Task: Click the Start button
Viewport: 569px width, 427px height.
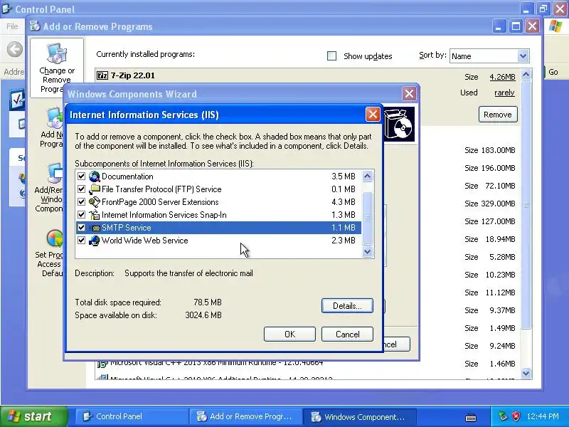Action: [34, 416]
